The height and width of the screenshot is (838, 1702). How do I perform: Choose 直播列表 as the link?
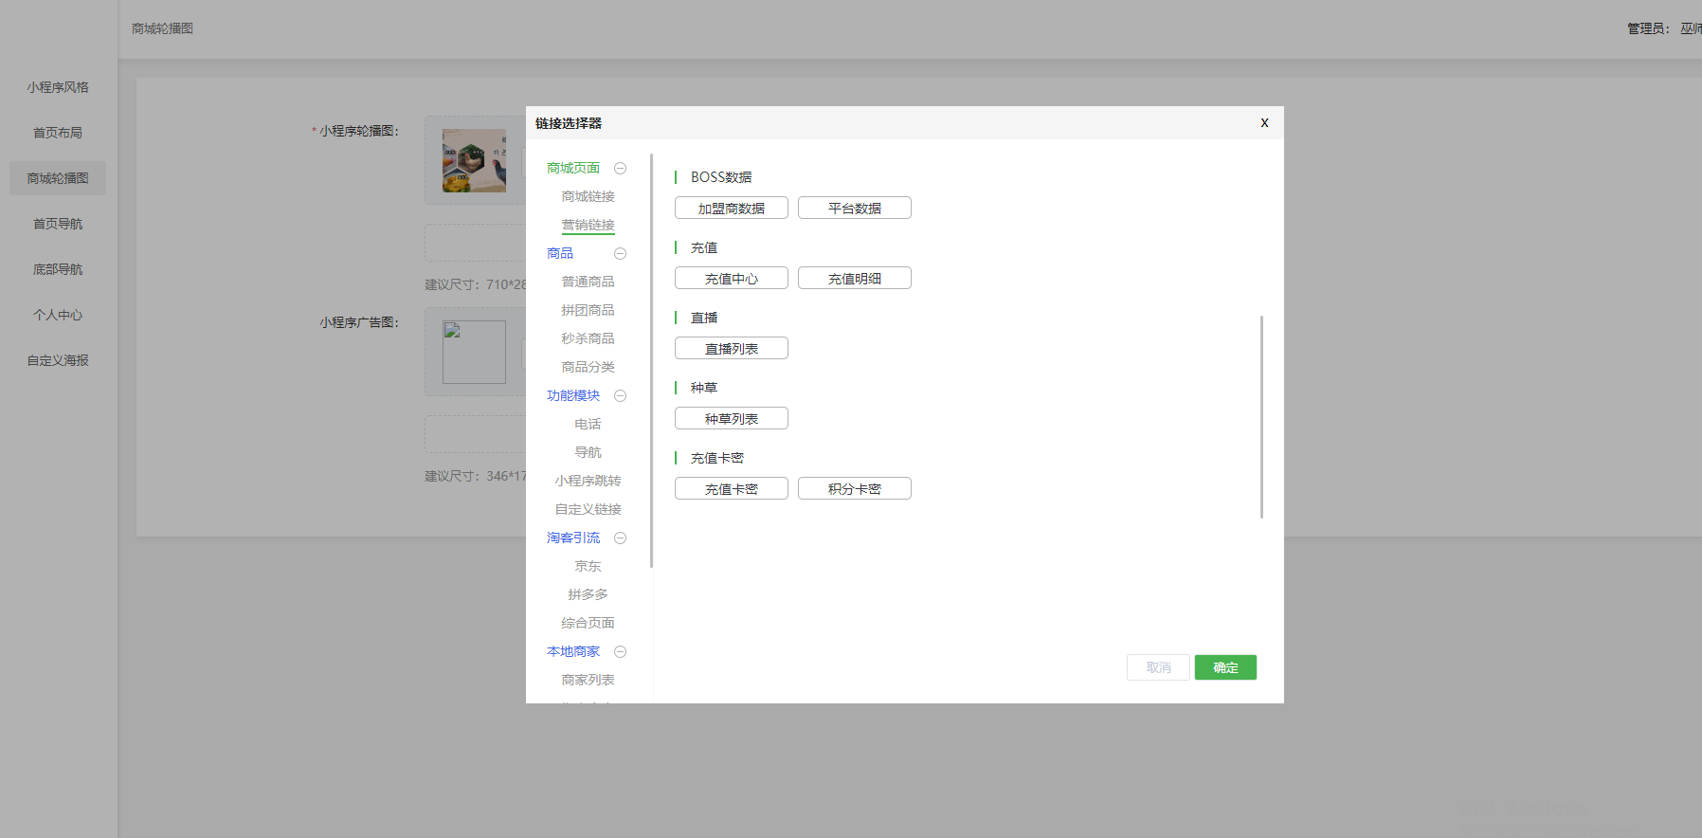(731, 349)
